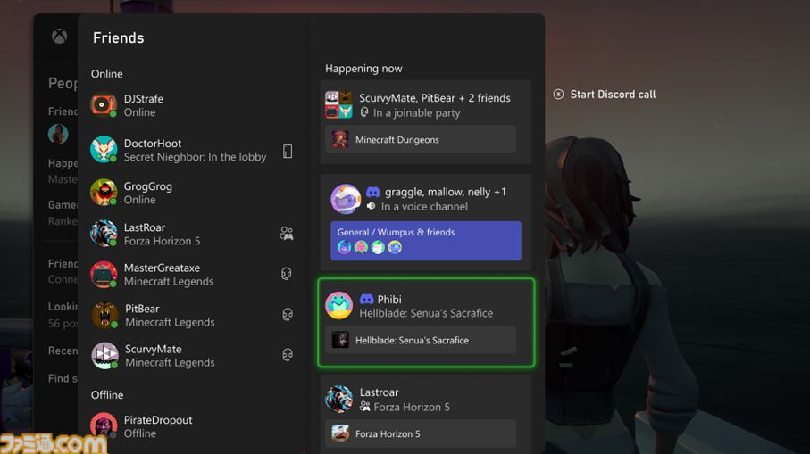Open the avatar in the background People panel
The width and height of the screenshot is (810, 454).
click(x=58, y=134)
